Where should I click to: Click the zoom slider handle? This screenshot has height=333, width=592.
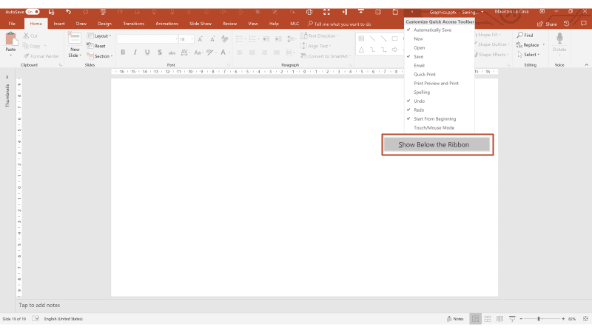[539, 319]
